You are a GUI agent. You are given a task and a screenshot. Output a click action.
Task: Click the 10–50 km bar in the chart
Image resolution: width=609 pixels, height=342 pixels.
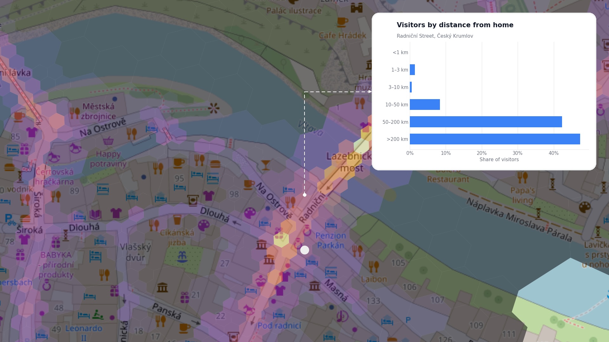425,104
